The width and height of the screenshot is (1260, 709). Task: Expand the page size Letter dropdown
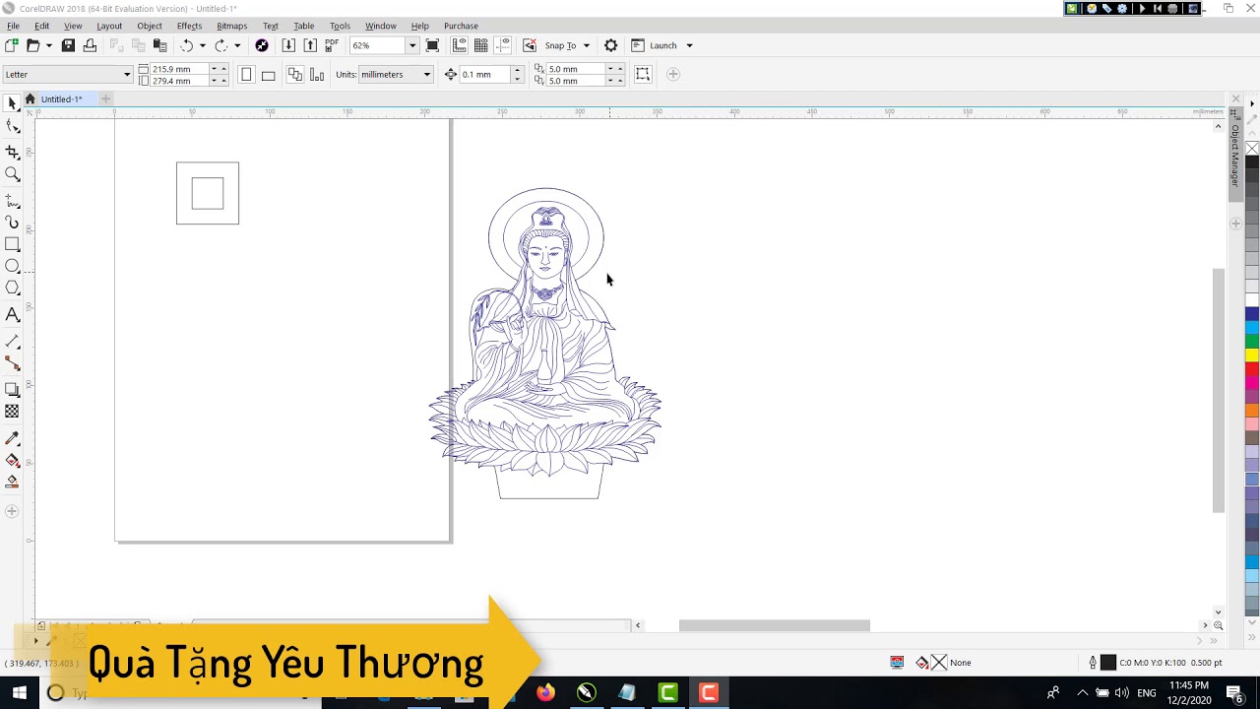(127, 74)
